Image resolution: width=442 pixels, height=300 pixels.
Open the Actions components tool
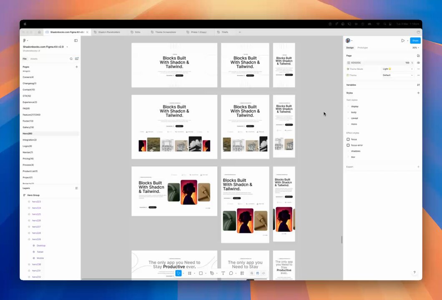click(242, 273)
